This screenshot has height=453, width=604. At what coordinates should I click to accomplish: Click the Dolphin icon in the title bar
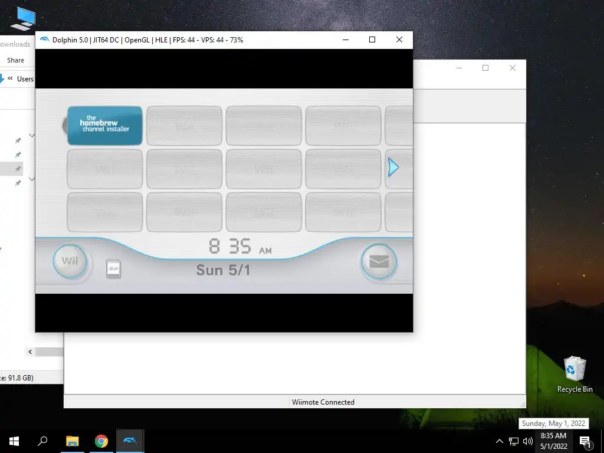click(x=45, y=40)
